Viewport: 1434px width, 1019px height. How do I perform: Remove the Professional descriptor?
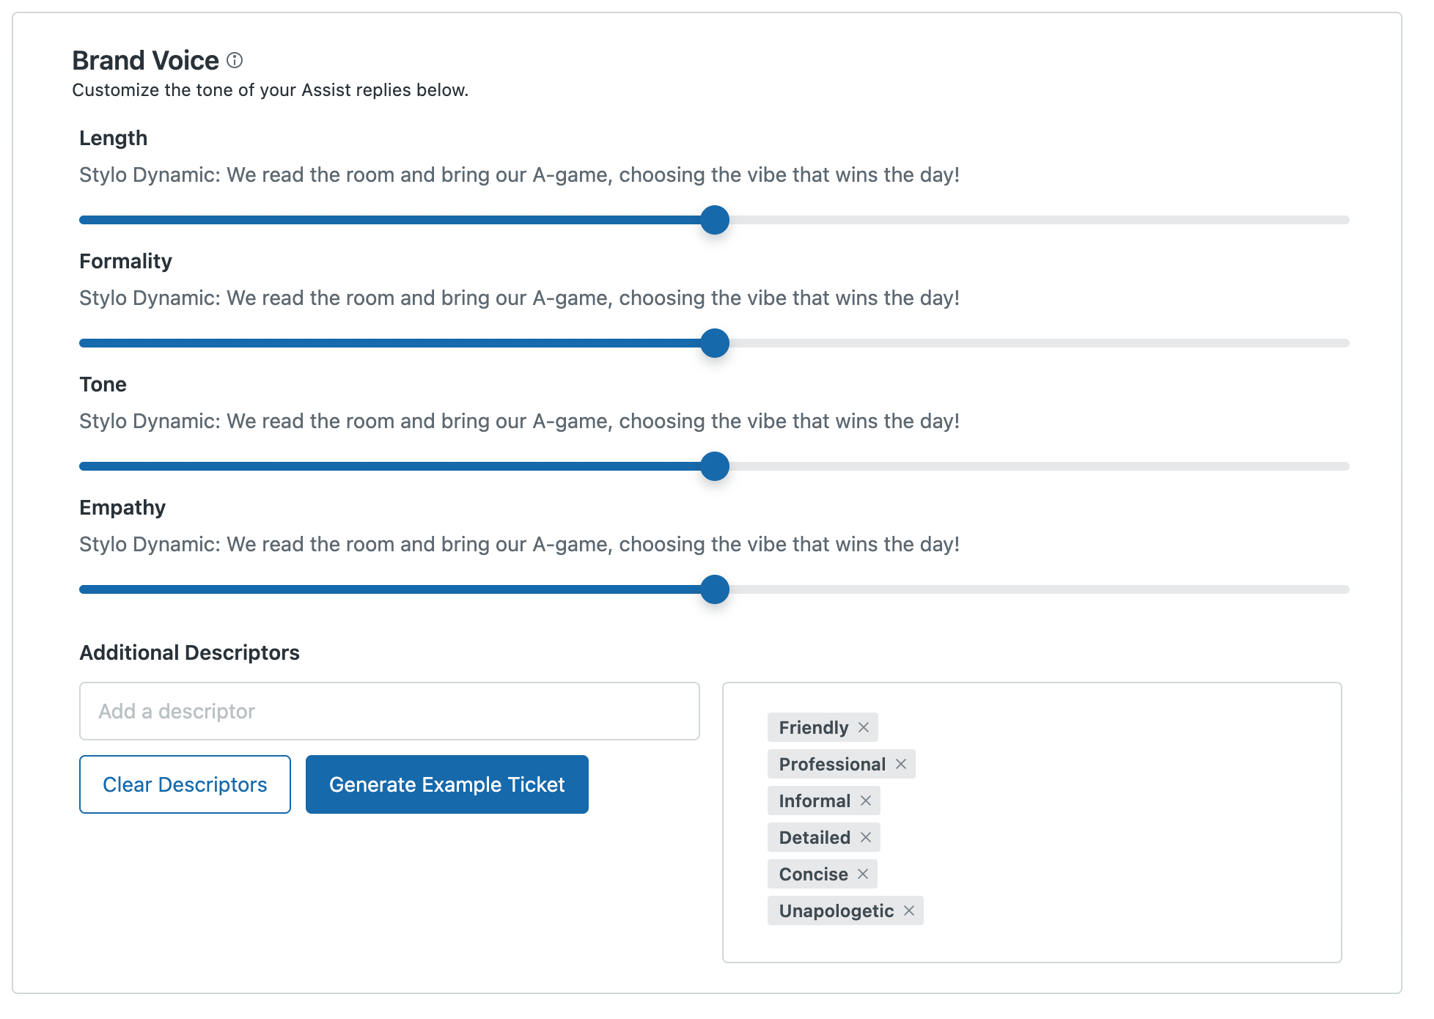[902, 764]
